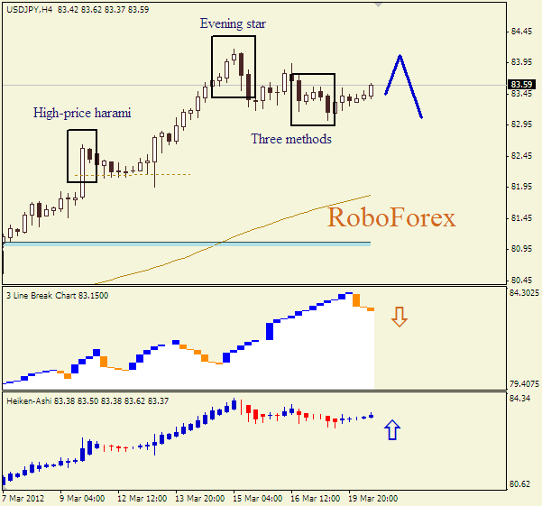This screenshot has width=542, height=506.
Task: Click the RoboForex watermark text
Action: (x=390, y=217)
